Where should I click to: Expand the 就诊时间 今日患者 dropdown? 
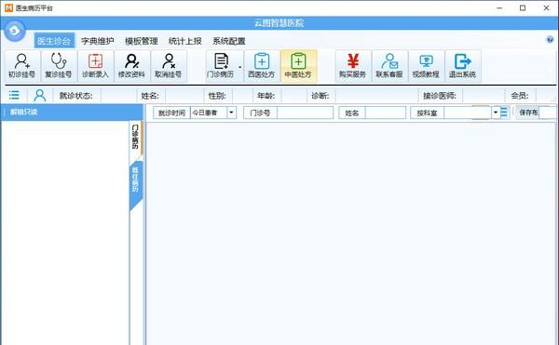pos(231,113)
